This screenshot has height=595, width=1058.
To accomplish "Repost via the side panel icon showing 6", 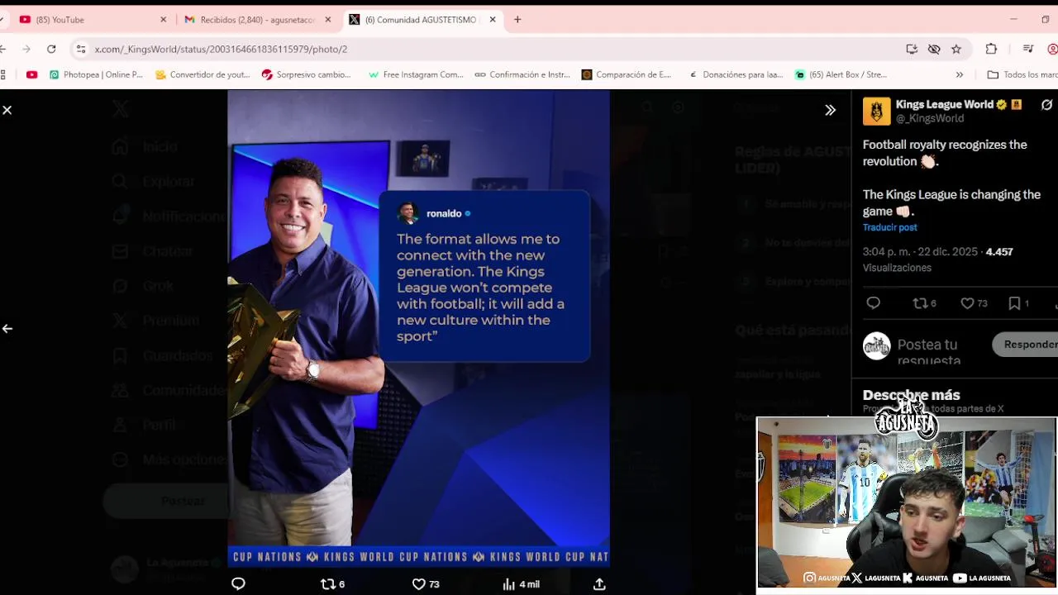I will 924,304.
